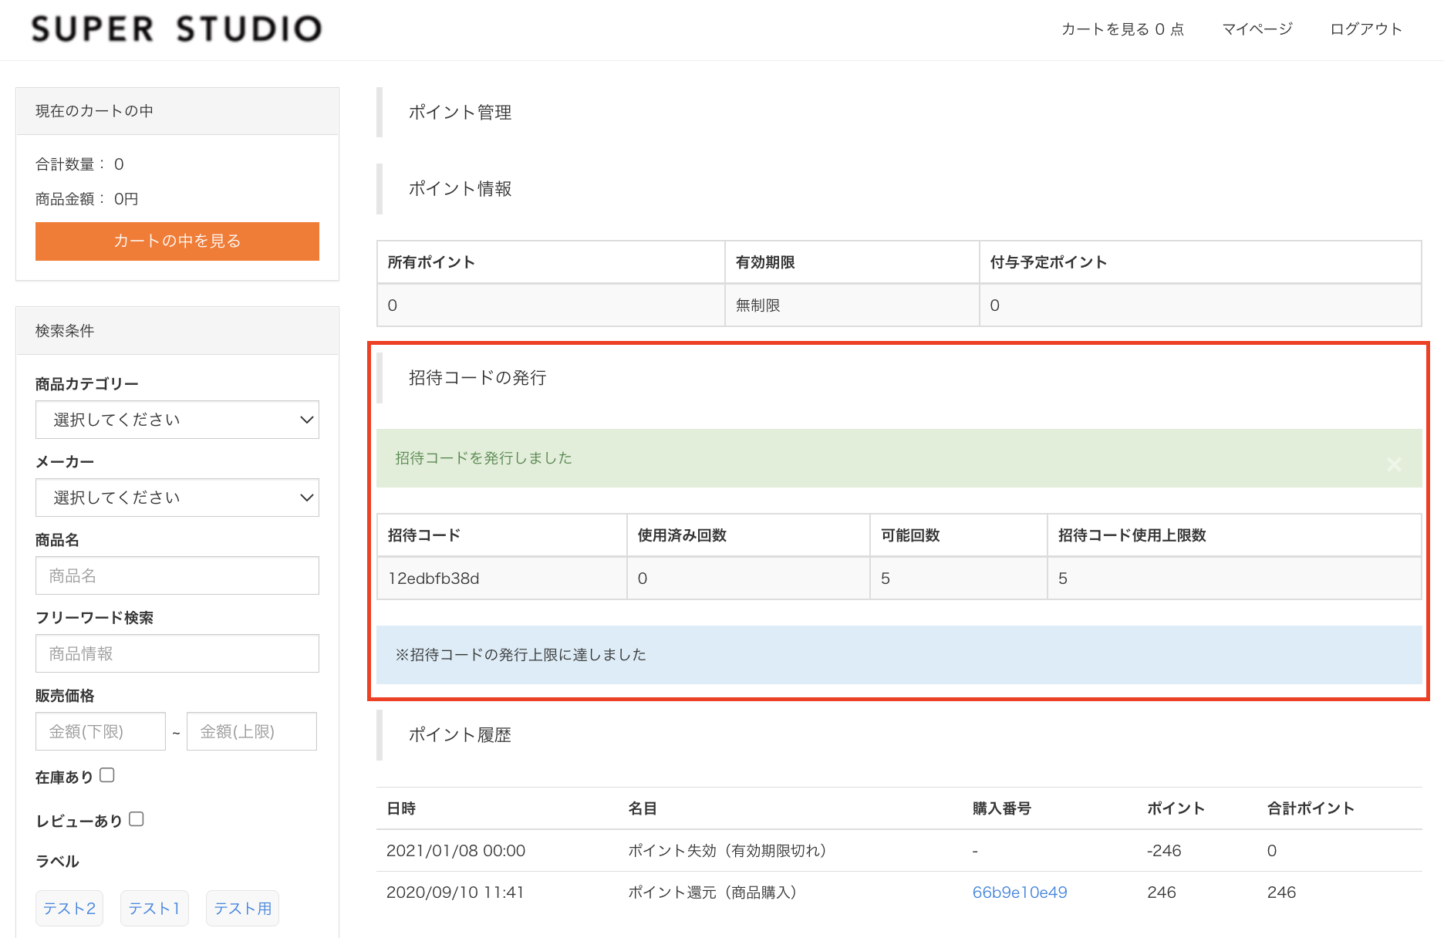The image size is (1444, 938).
Task: Select the テスト2 label tag
Action: [69, 909]
